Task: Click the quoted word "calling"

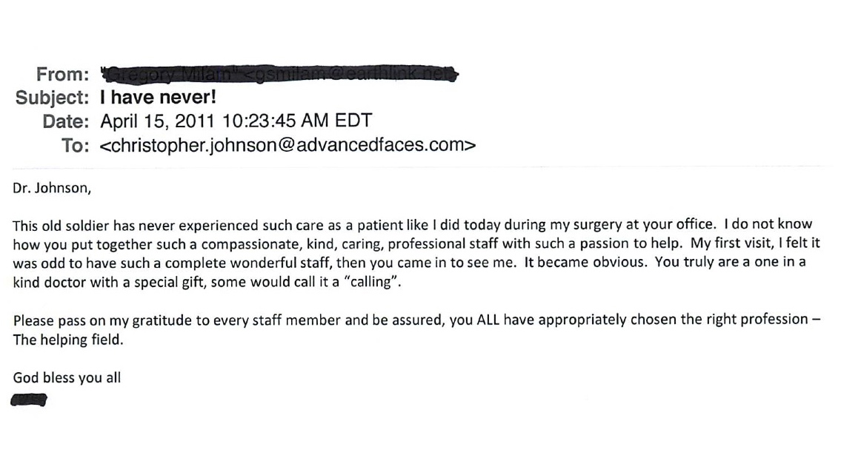Action: 373,283
